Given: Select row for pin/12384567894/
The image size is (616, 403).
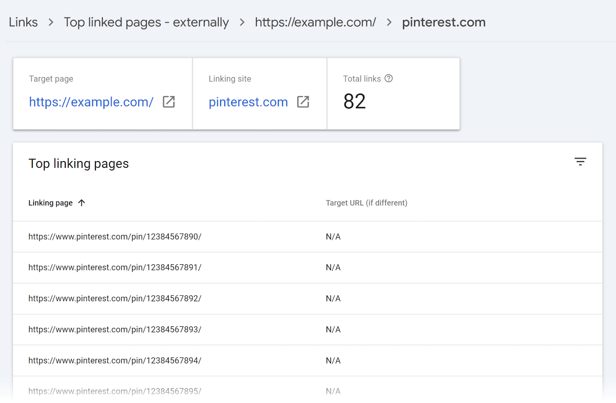Looking at the screenshot, I should tap(308, 361).
